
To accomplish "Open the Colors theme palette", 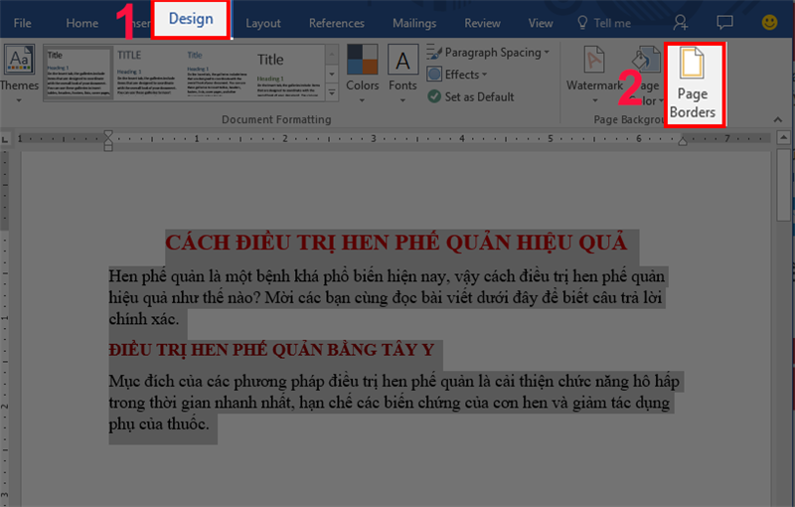I will 362,74.
